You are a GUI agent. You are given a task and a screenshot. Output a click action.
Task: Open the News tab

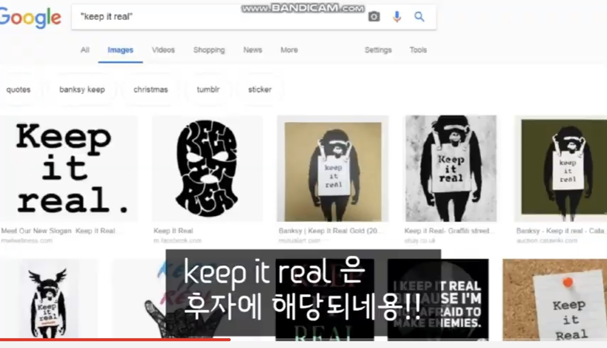(253, 50)
